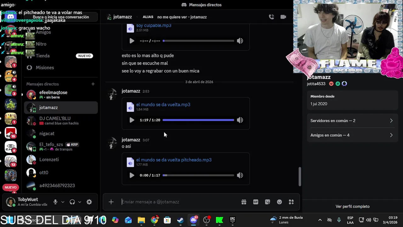Expand Amigos en común — 4
The height and width of the screenshot is (227, 403).
[x=352, y=135]
